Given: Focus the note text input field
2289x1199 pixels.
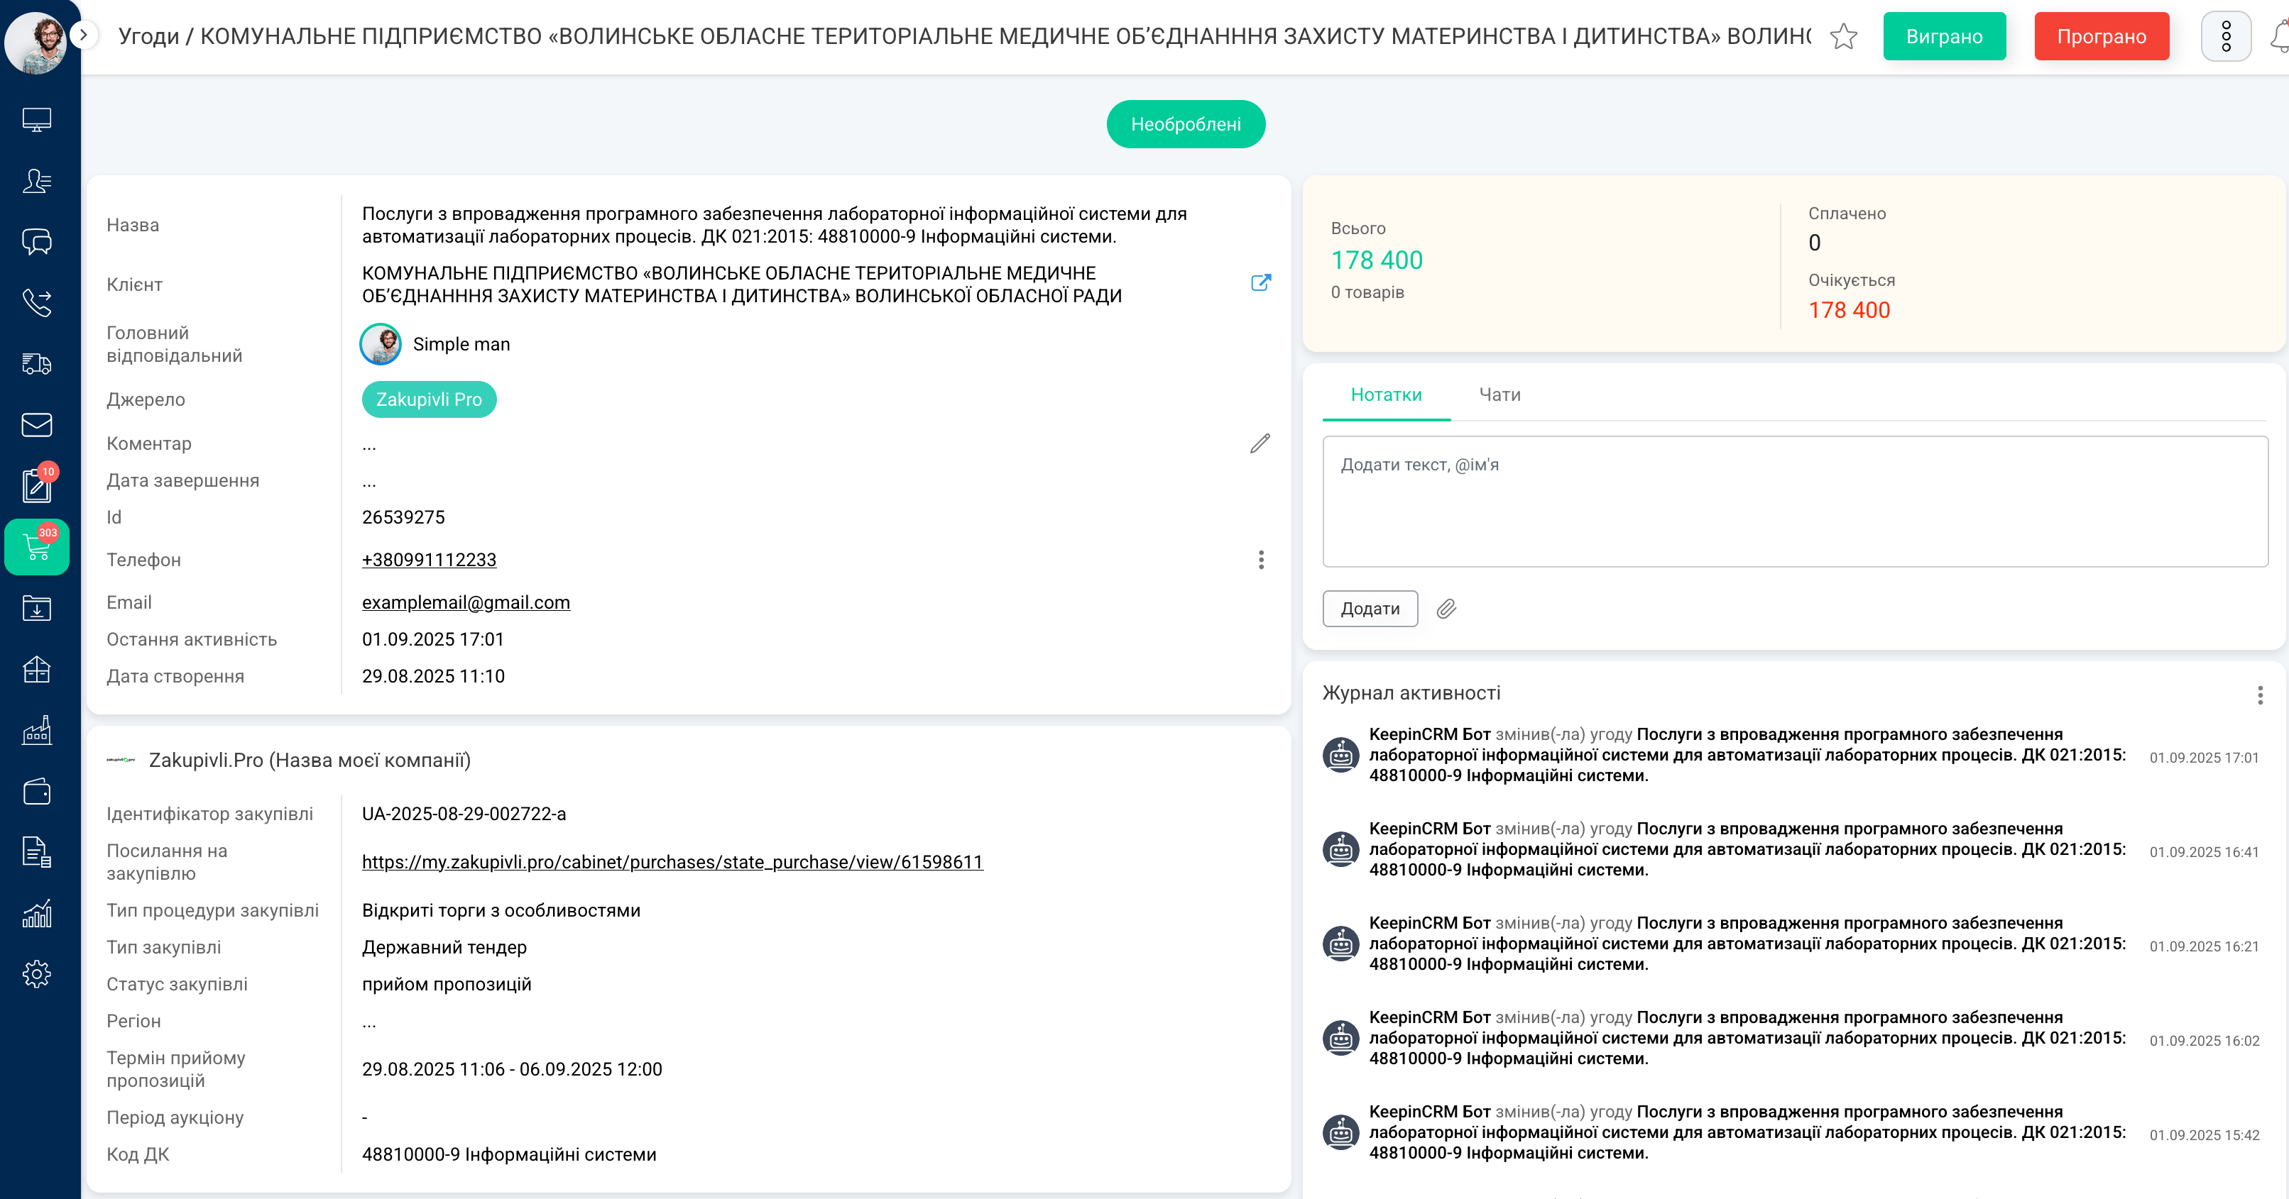Looking at the screenshot, I should click(x=1794, y=501).
